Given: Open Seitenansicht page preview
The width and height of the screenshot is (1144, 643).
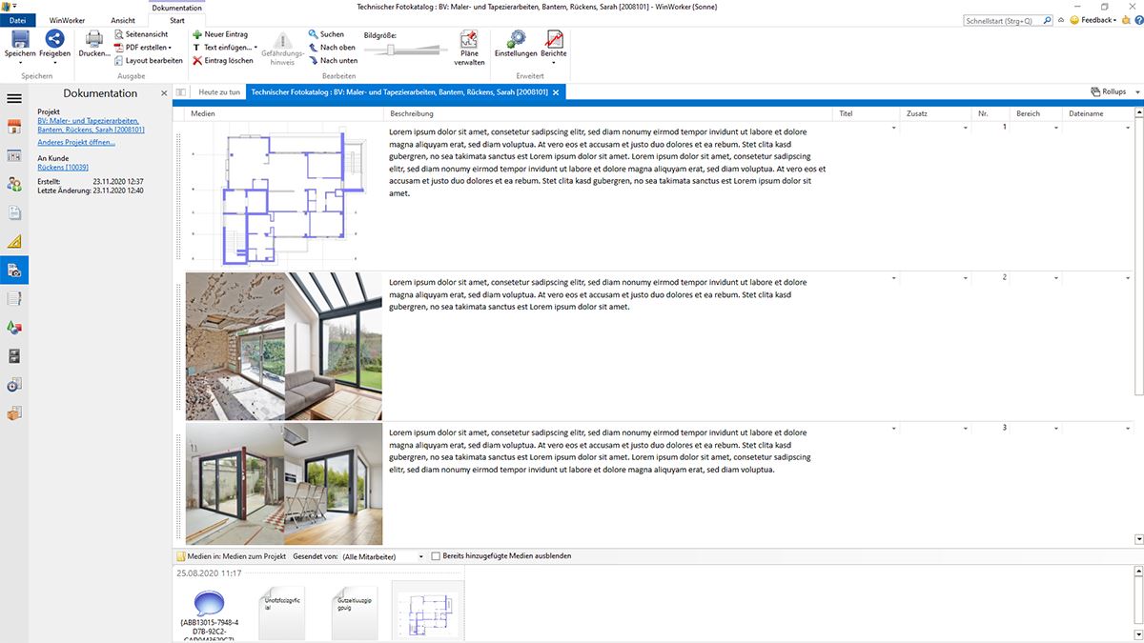Looking at the screenshot, I should pos(141,34).
